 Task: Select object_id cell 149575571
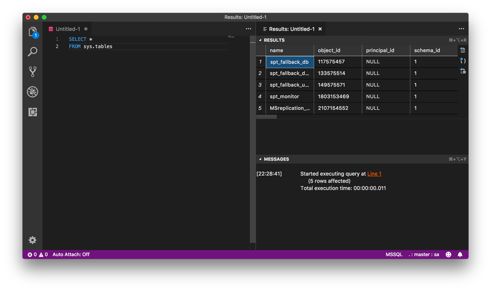pos(338,85)
